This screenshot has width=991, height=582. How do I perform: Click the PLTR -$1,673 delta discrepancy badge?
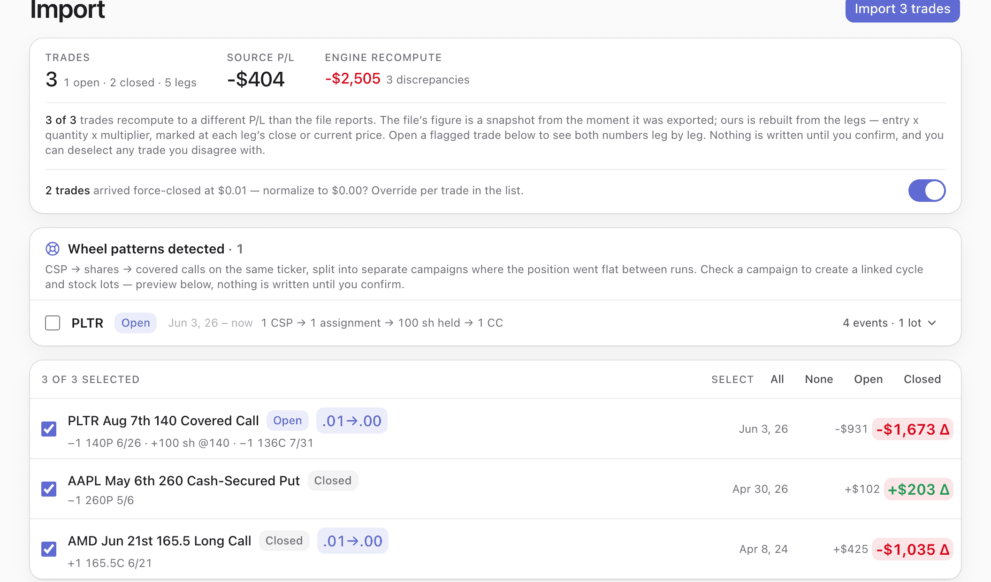913,429
